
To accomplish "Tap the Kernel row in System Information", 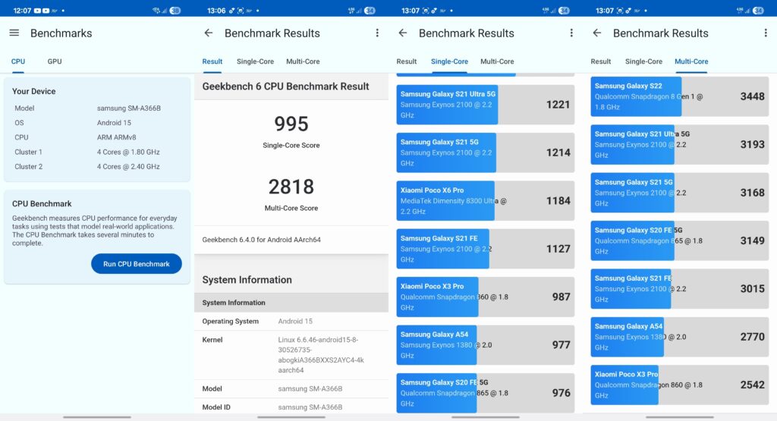I will click(291, 355).
